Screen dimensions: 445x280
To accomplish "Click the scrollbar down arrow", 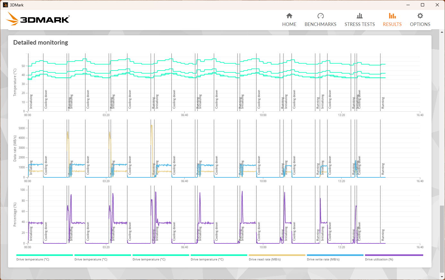I will (442, 277).
